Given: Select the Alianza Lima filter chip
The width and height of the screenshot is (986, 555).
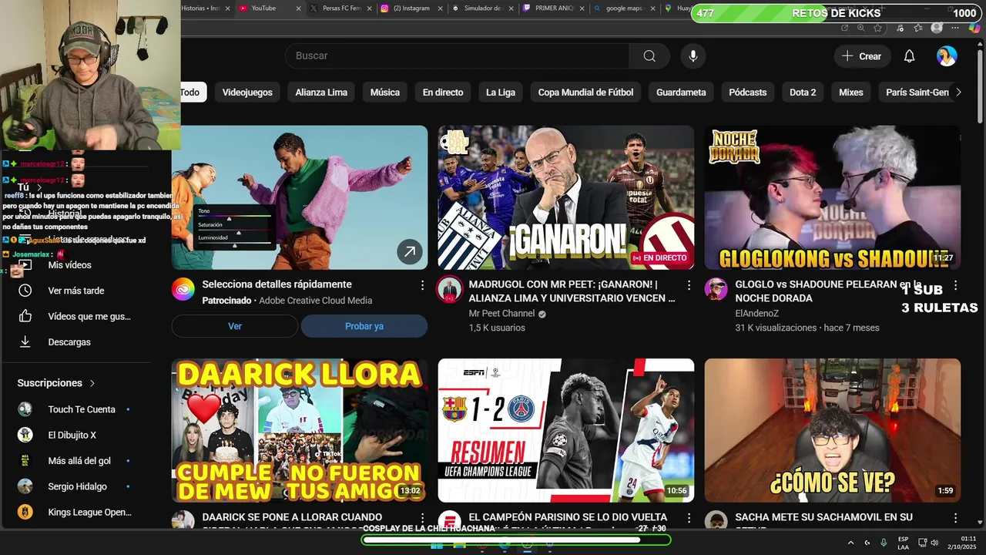Looking at the screenshot, I should [x=321, y=92].
